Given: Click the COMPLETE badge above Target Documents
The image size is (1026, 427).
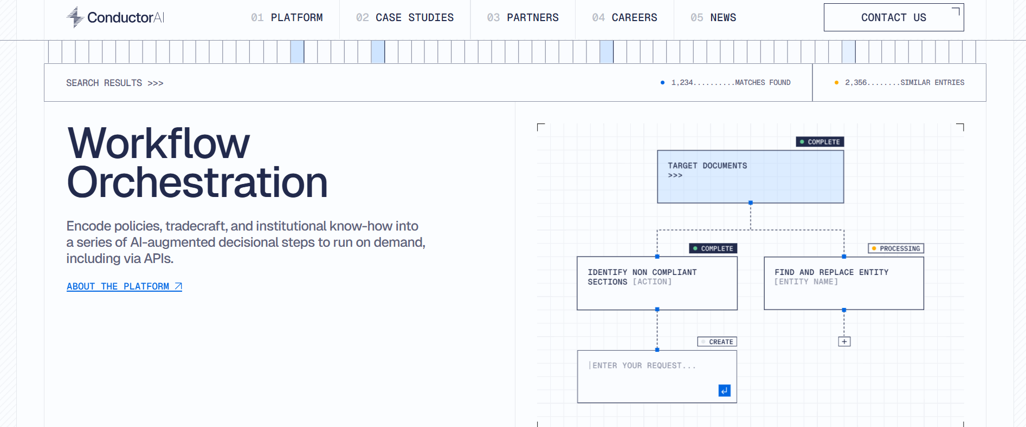Looking at the screenshot, I should click(x=819, y=142).
